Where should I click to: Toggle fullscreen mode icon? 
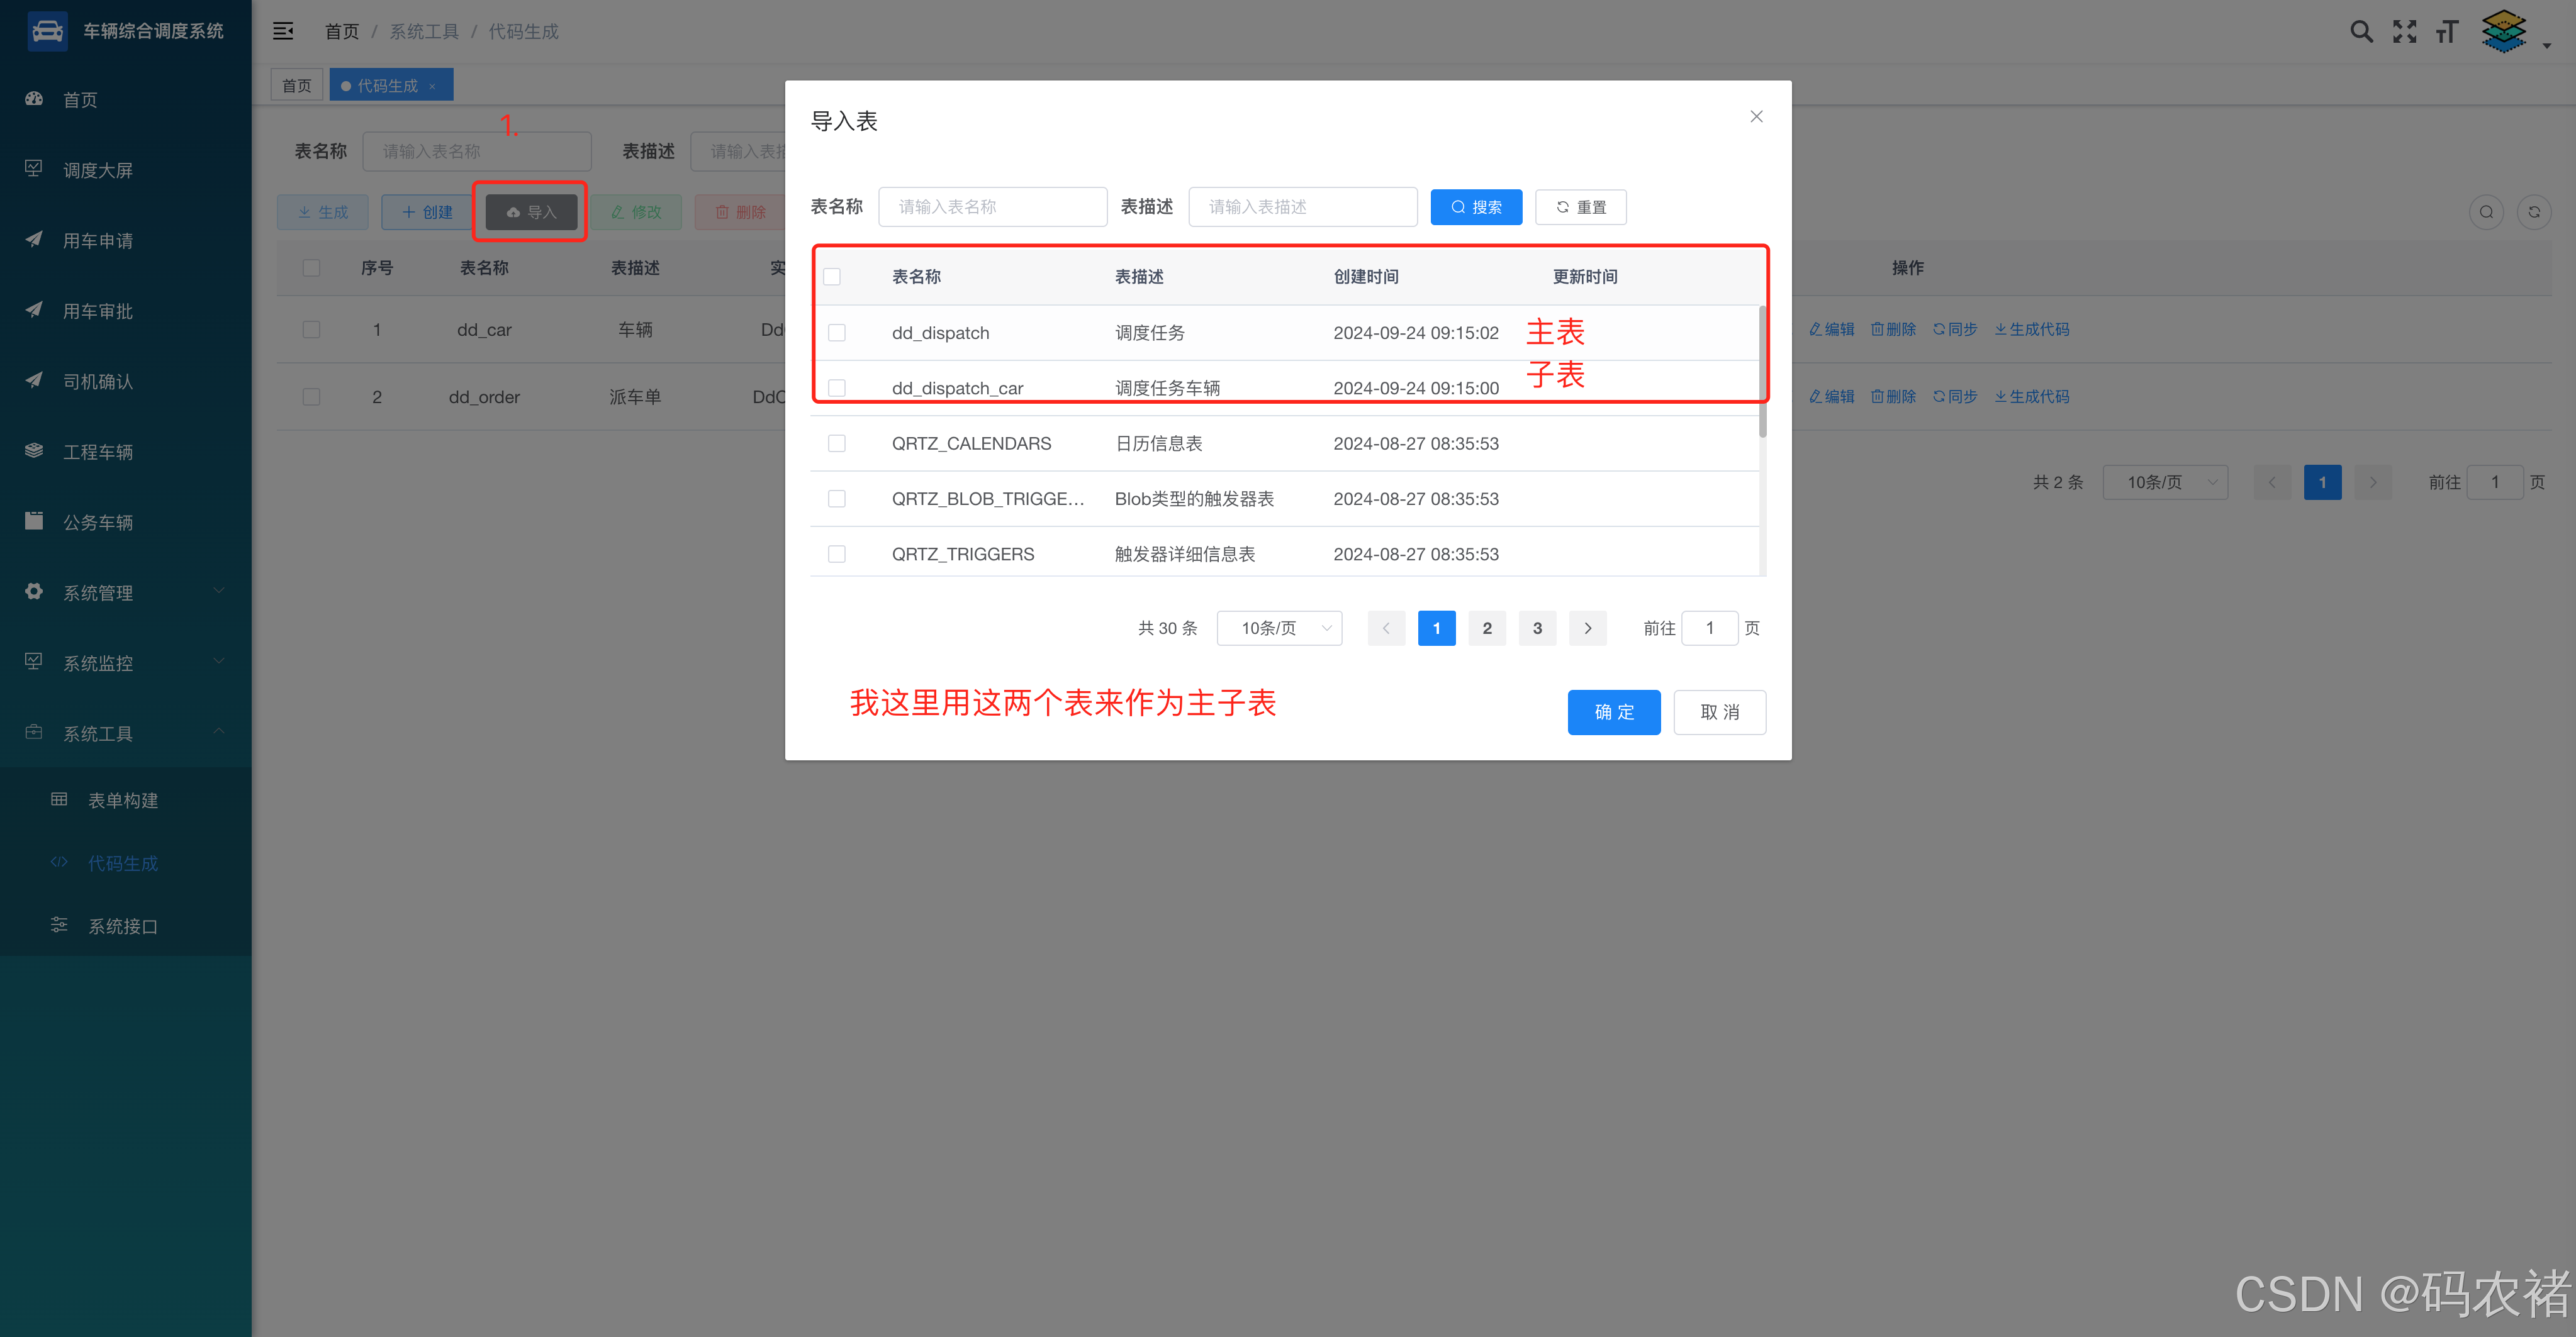point(2404,31)
